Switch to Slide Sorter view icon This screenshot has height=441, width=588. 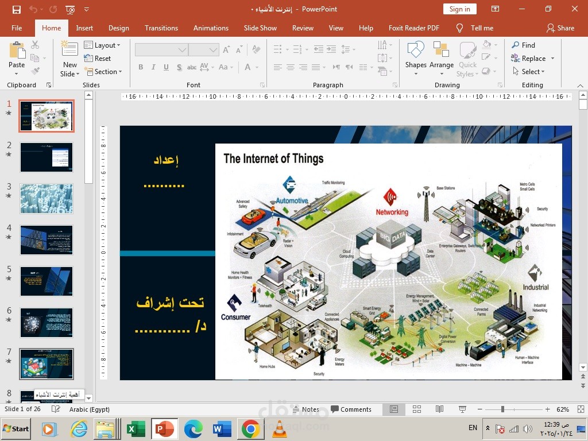pyautogui.click(x=417, y=409)
